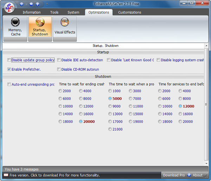Open the Memory, Cache optimization section
The height and width of the screenshot is (181, 211).
coord(15,29)
